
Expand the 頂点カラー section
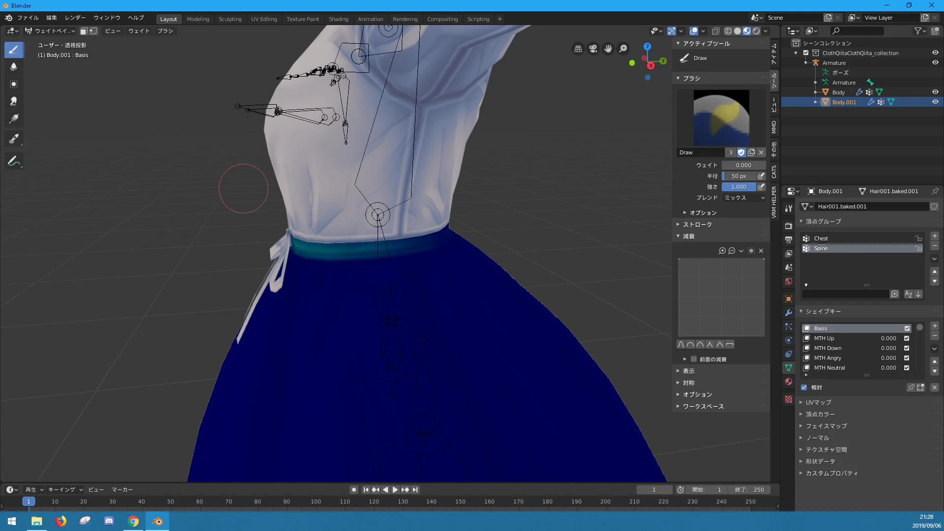tap(820, 414)
